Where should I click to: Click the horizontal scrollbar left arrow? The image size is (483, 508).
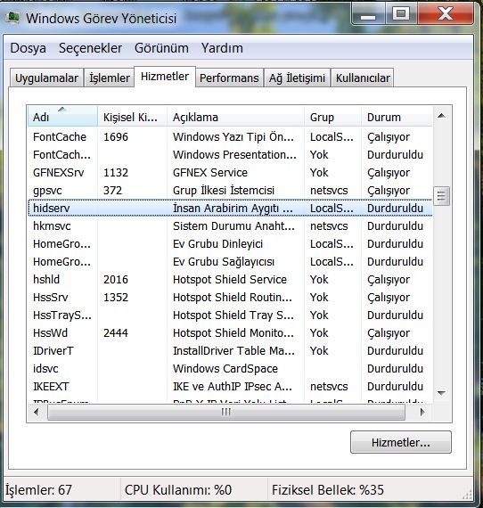pos(37,412)
